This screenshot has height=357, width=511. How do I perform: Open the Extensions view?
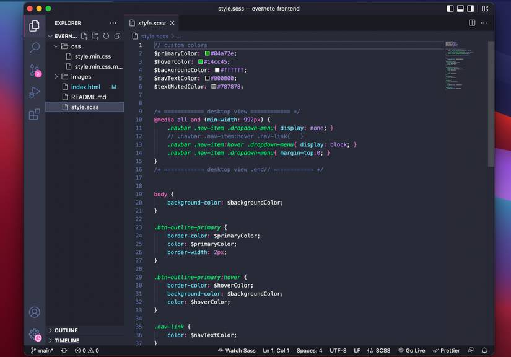[34, 115]
